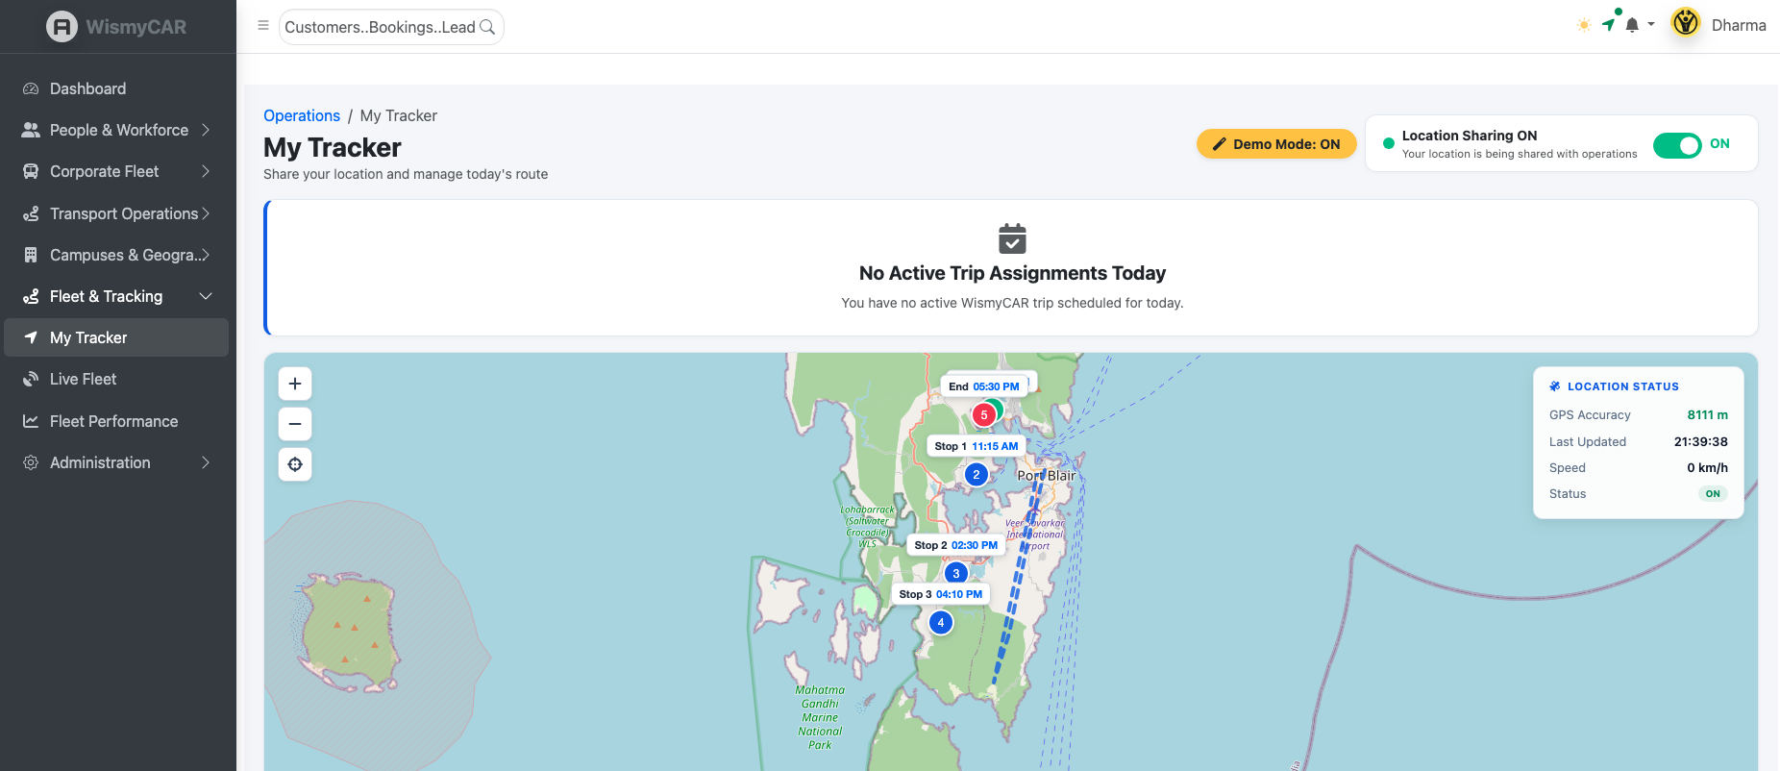The width and height of the screenshot is (1780, 771).
Task: Open the Dashboard menu item
Action: 116,88
